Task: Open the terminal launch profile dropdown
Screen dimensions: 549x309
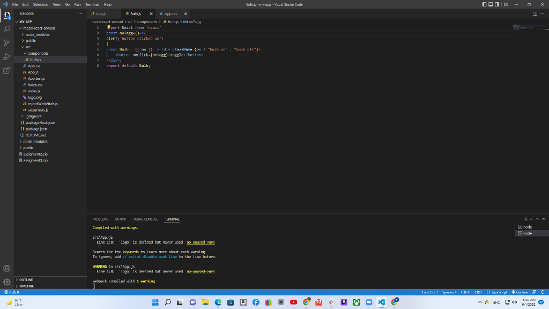Action: [530, 219]
